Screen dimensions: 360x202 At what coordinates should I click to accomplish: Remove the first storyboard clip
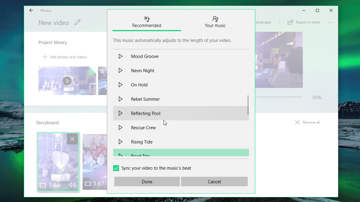72,139
